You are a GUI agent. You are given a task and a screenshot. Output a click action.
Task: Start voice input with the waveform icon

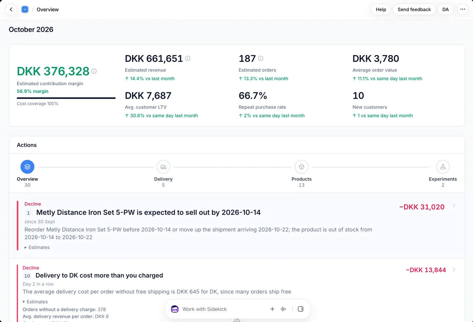(283, 309)
